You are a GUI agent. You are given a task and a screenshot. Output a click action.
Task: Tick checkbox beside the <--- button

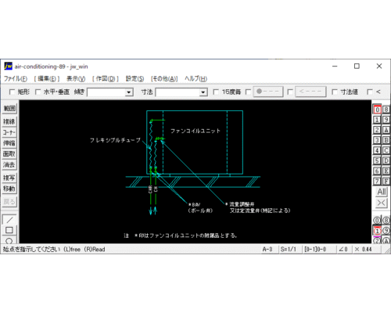290,92
